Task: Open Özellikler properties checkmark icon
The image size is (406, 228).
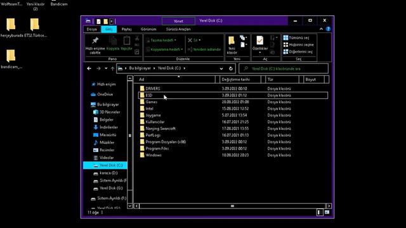Action: click(259, 41)
